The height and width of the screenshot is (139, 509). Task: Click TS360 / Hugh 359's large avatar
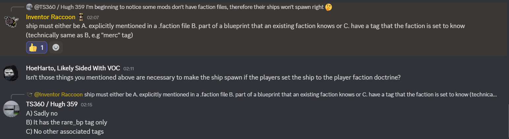click(11, 109)
